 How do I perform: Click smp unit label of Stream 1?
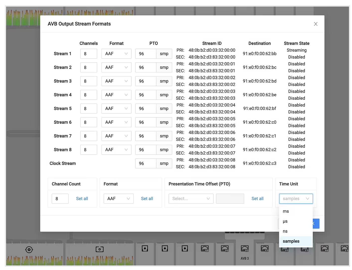164,54
